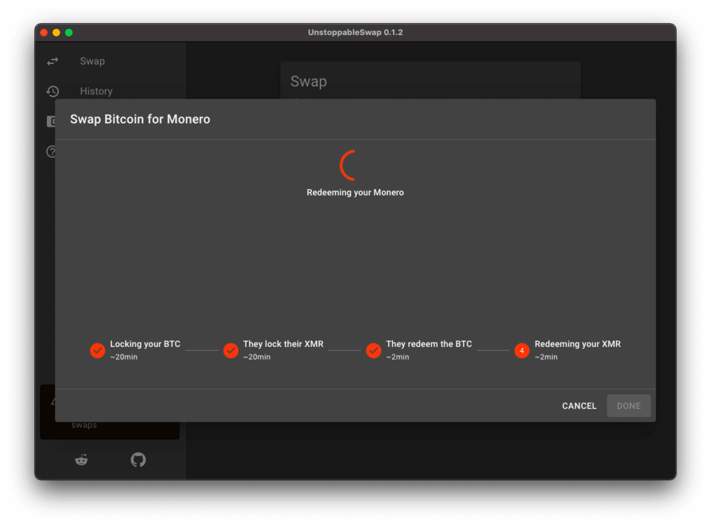Screen dimensions: 711x526
Task: Click the disabled Done button
Action: point(629,406)
